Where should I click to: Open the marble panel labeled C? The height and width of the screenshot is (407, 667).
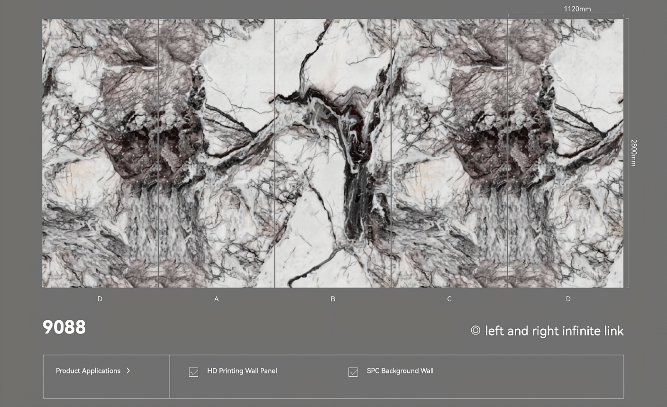449,153
